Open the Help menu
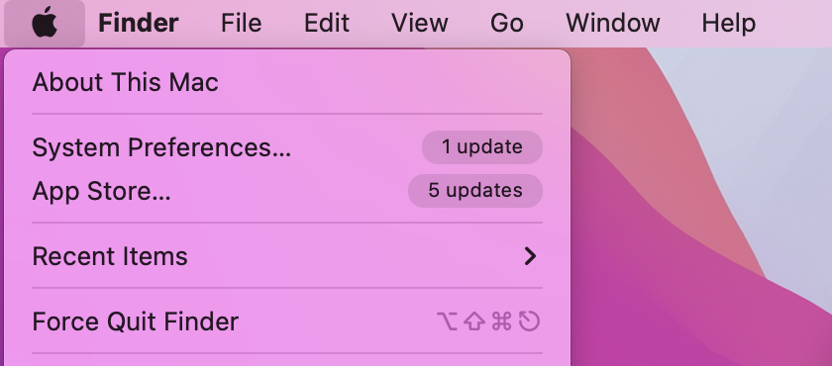Screen dimensions: 832x366 point(729,24)
